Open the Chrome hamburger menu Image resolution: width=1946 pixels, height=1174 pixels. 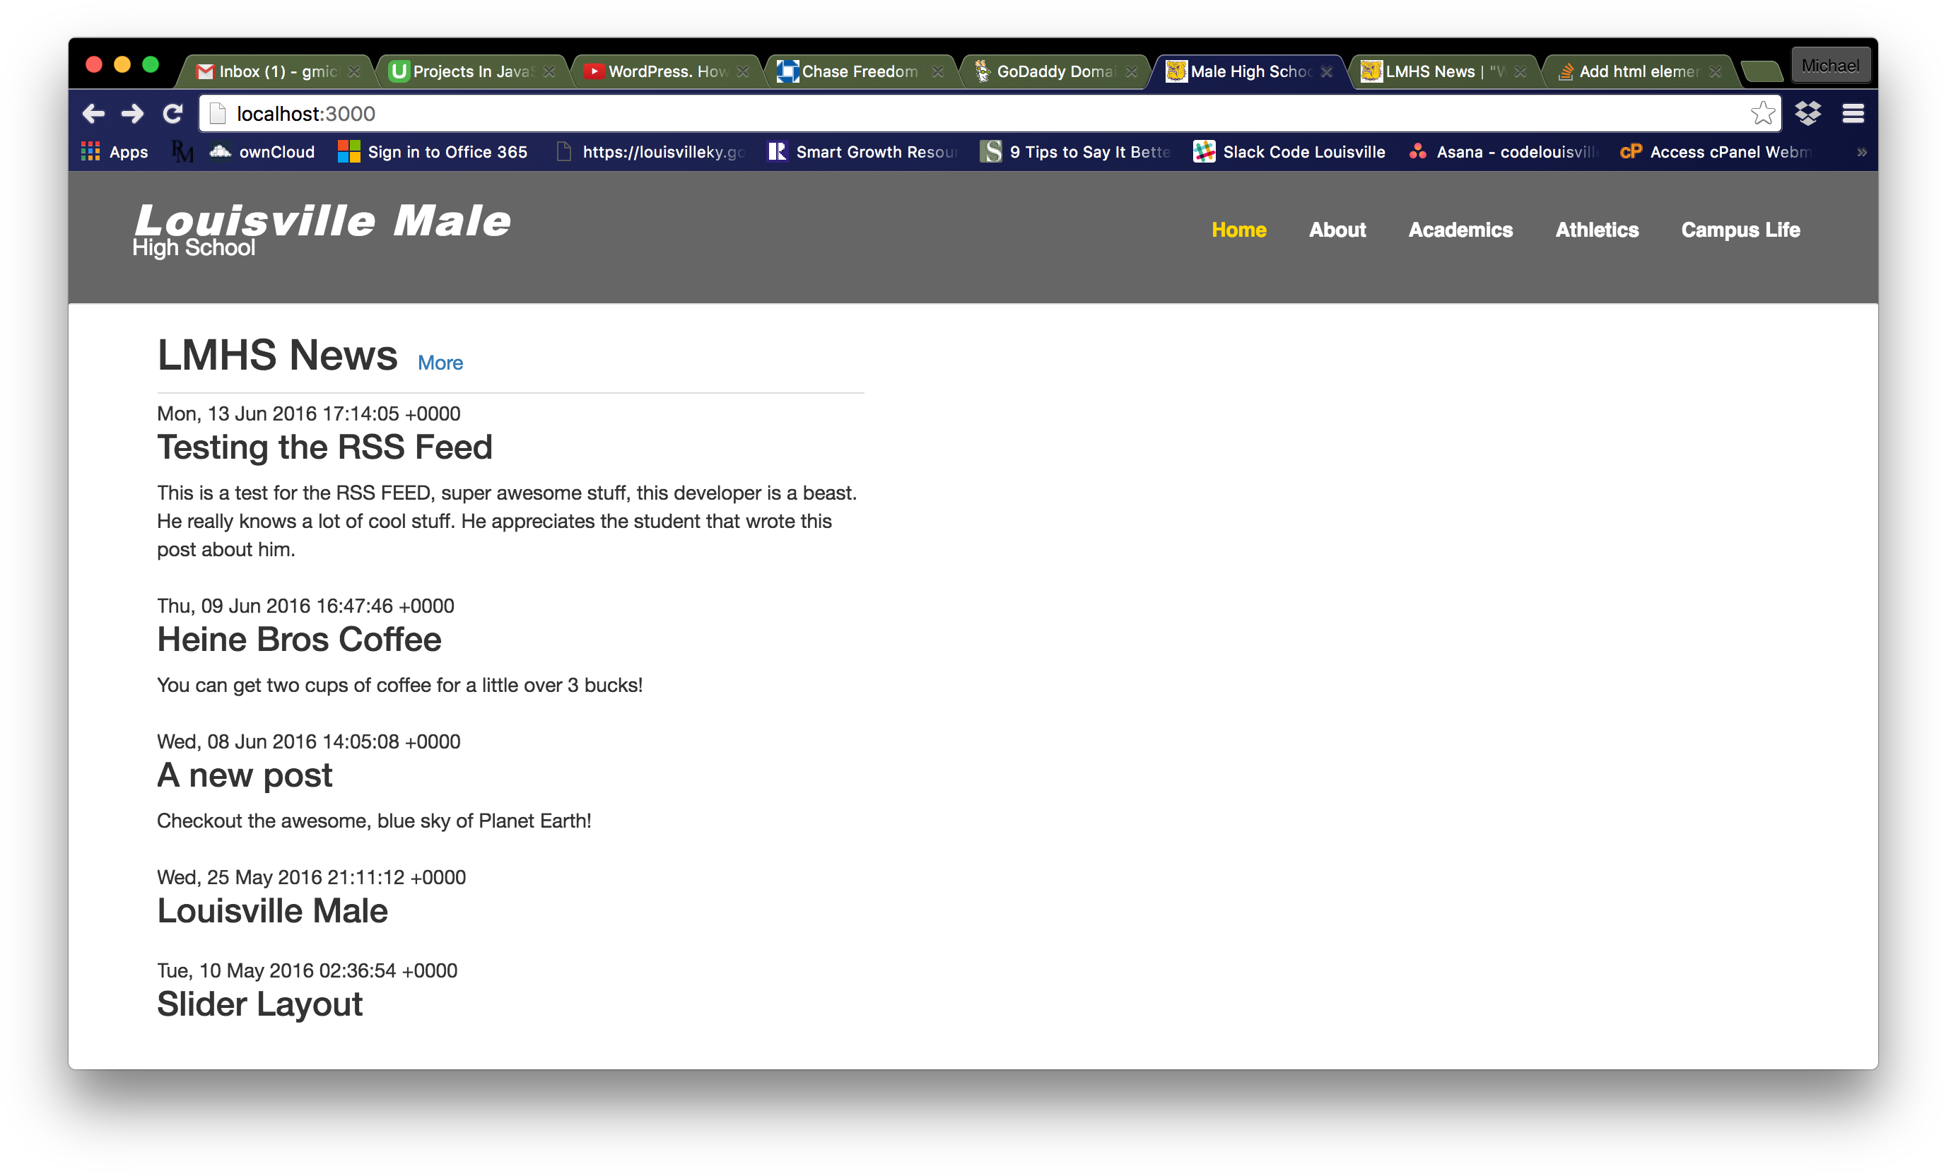point(1853,114)
